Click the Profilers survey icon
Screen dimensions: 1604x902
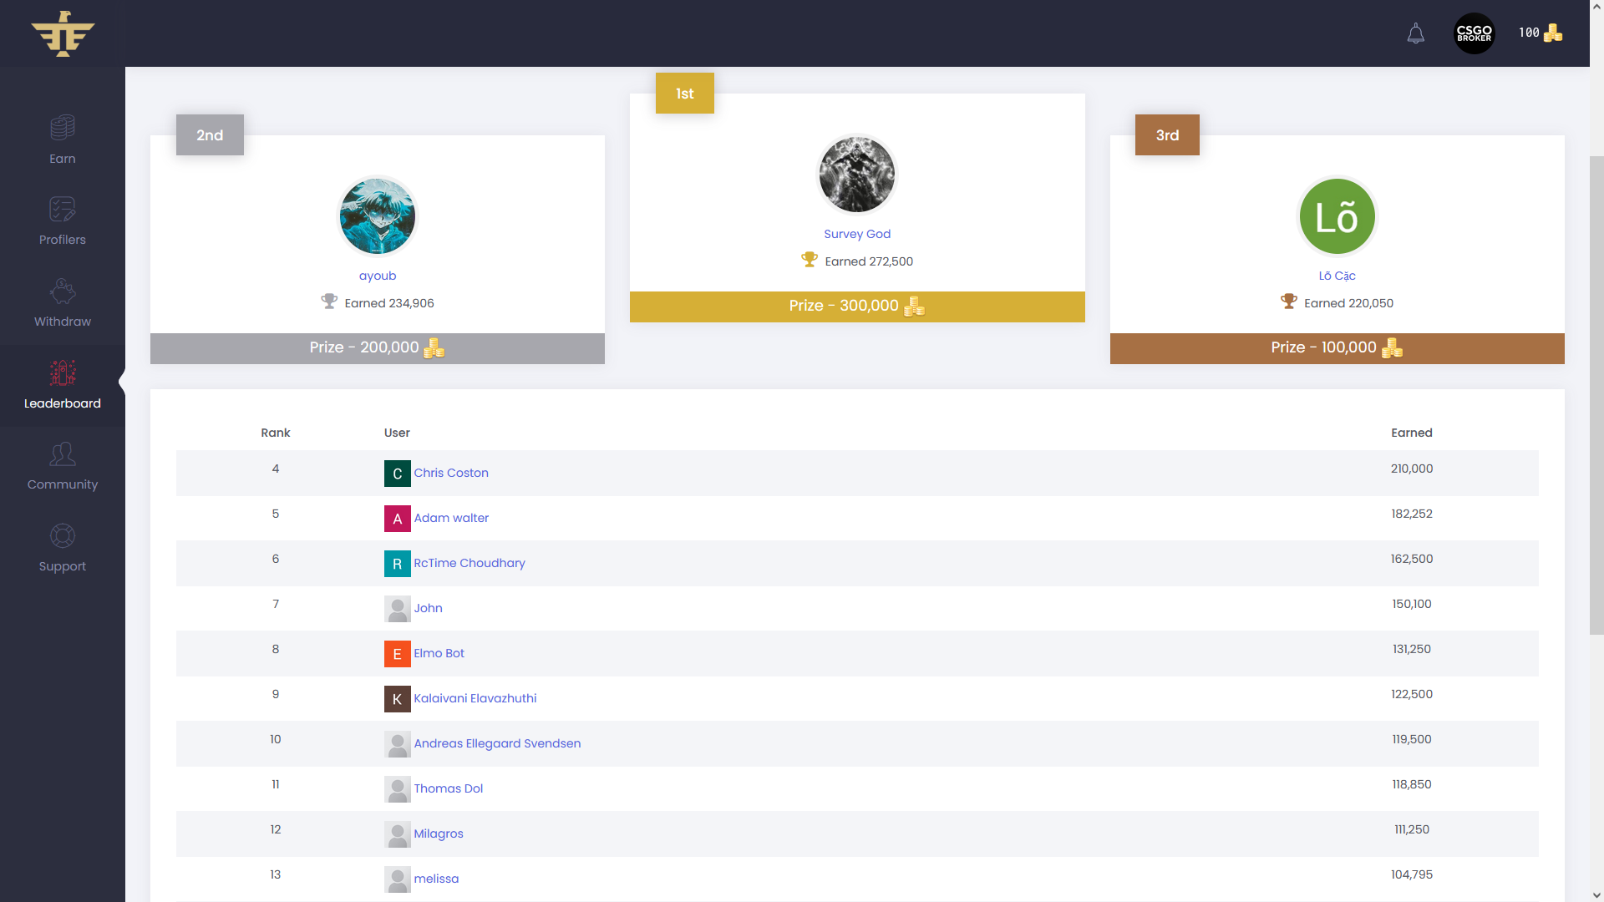[x=62, y=209]
